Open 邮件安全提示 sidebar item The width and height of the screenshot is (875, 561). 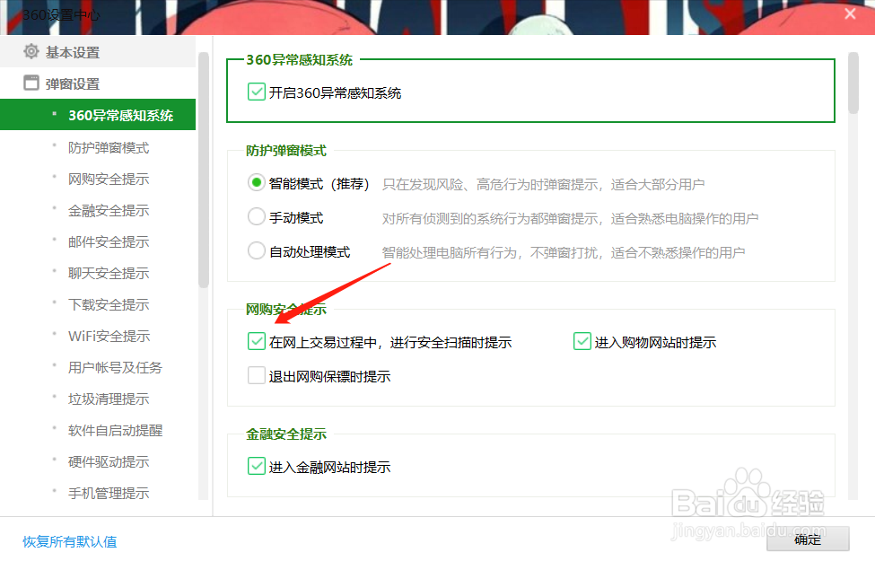pos(109,241)
